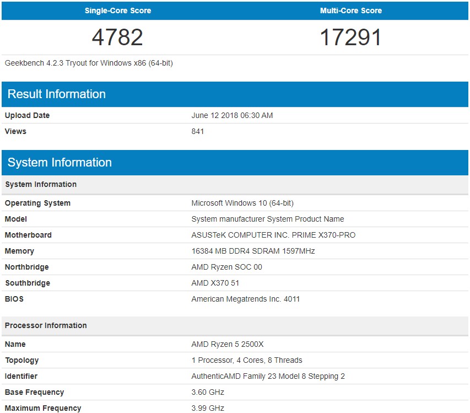Click the BIOS row label
Viewport: 470px width, 413px height.
[14, 299]
